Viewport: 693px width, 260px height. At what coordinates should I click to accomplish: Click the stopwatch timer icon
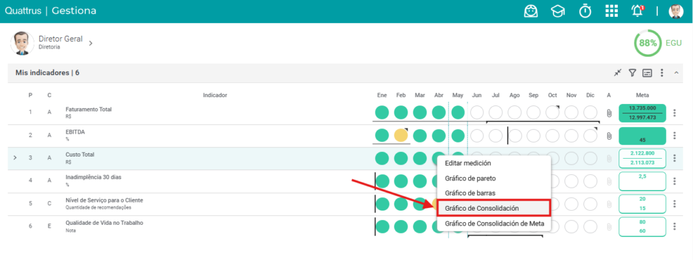[585, 11]
